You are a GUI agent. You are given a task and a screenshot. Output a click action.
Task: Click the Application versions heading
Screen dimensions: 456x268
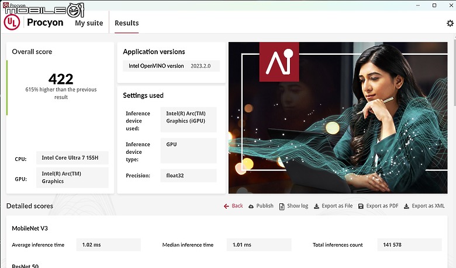pyautogui.click(x=154, y=52)
